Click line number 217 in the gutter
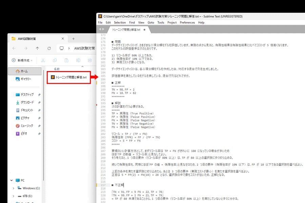 pyautogui.click(x=103, y=185)
